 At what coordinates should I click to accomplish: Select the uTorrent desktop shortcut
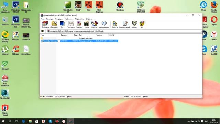5,50
